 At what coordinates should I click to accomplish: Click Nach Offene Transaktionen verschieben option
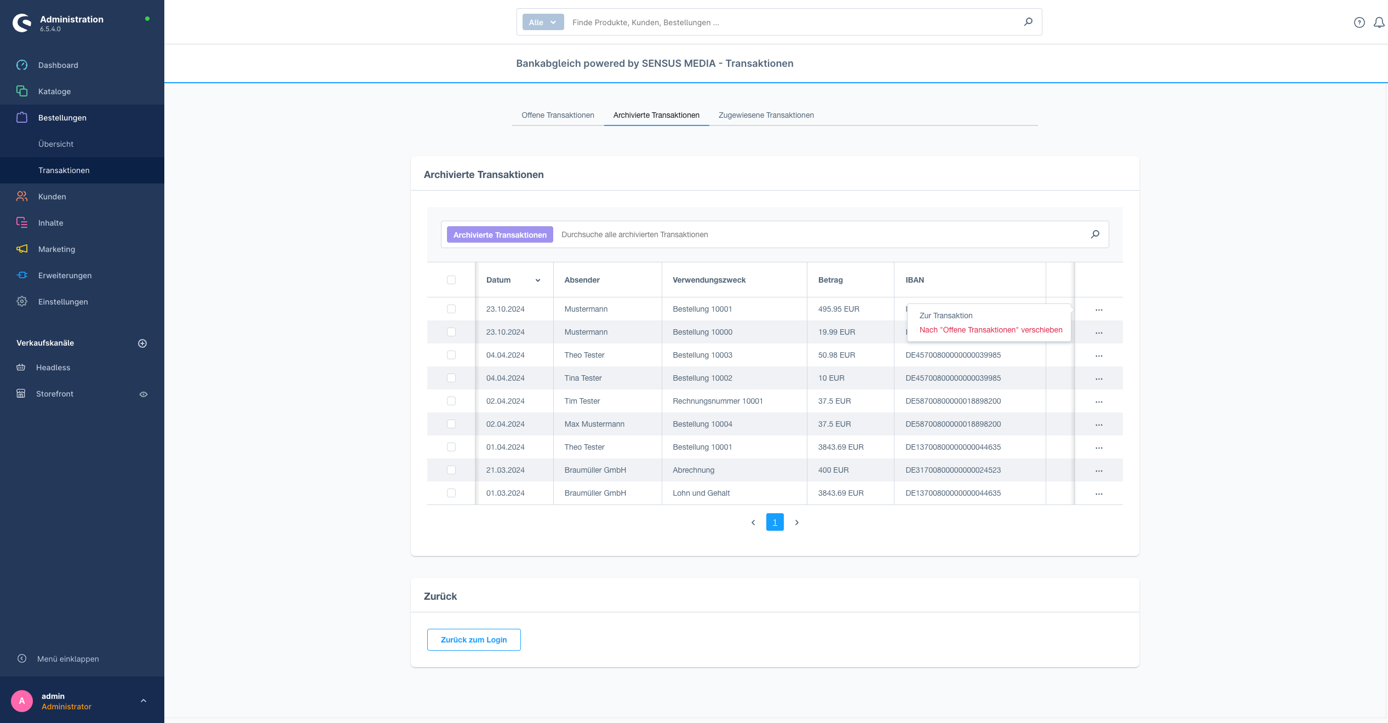(990, 329)
